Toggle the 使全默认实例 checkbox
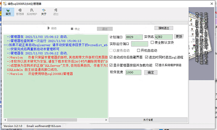 152,42
